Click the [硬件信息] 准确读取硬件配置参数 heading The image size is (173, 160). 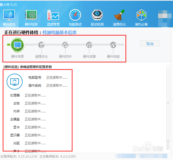pos(28,67)
